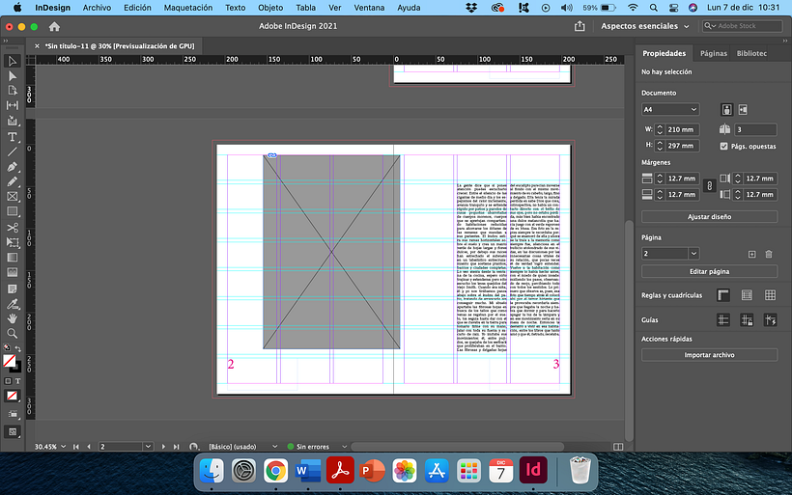
Task: Increment the page width stepper
Action: [x=660, y=126]
